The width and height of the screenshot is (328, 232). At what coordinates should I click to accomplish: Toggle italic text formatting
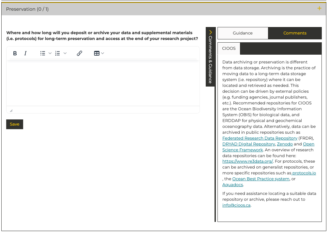click(25, 53)
